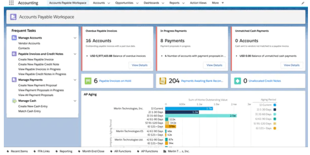Image resolution: width=310 pixels, height=155 pixels.
Task: Click the 31-60 Days bar for Merlin Technologies, Inc.
Action: [x=201, y=116]
